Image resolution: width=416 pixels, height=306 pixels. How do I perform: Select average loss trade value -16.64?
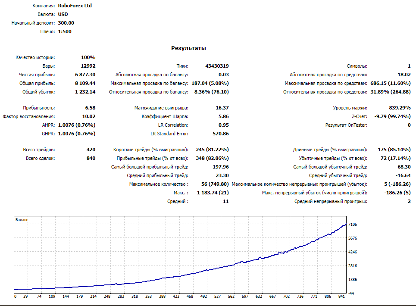[x=403, y=175]
